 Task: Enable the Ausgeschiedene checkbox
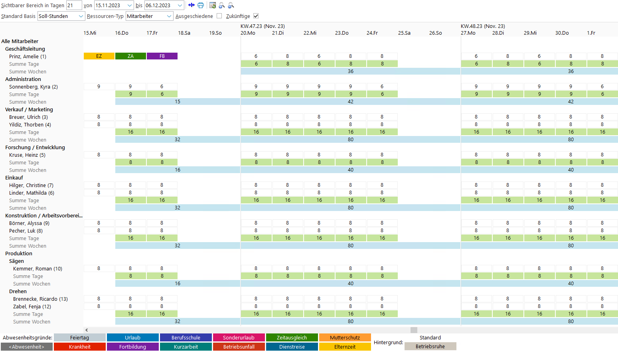(219, 16)
